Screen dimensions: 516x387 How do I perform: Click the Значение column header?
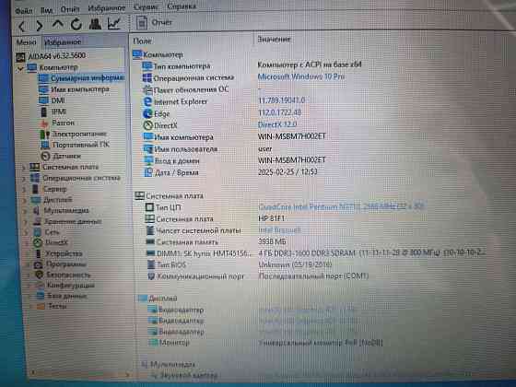(x=274, y=40)
